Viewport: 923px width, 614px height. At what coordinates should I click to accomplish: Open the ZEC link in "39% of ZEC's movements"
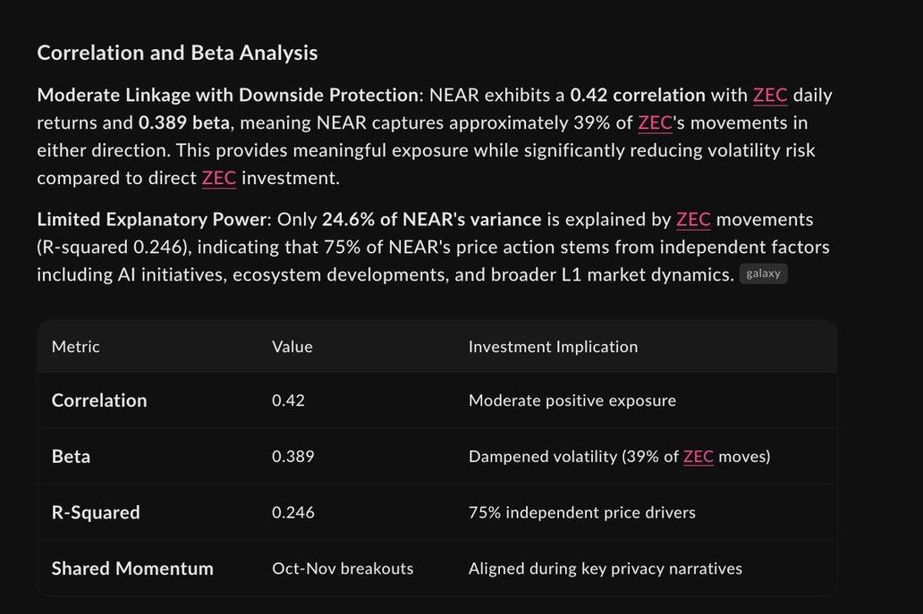[655, 122]
